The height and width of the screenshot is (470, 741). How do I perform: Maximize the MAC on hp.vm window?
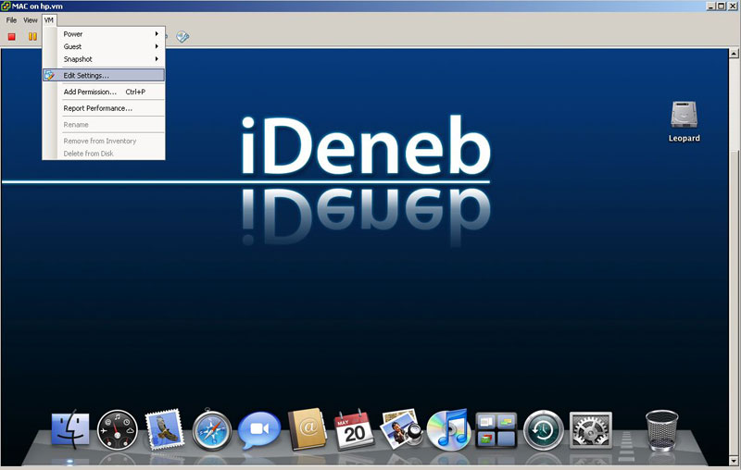722,6
